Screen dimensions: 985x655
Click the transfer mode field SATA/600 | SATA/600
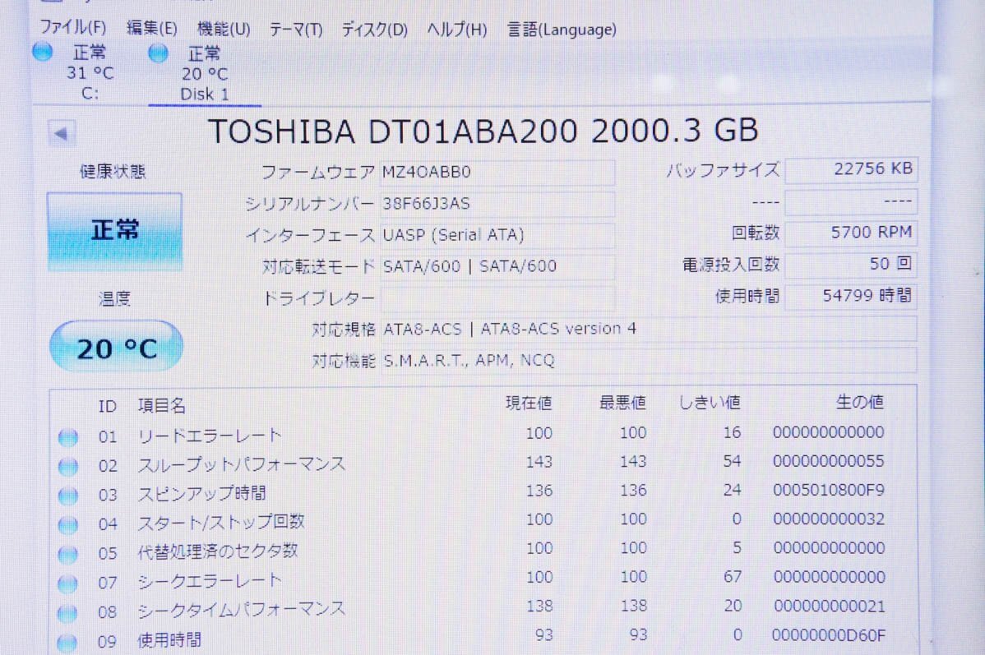point(497,266)
